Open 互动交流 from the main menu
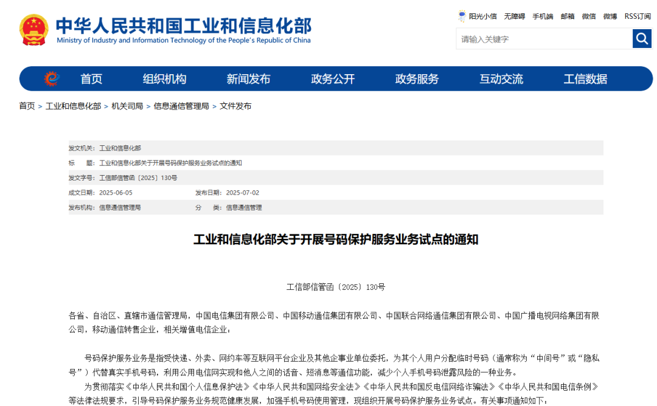The width and height of the screenshot is (657, 406). click(x=501, y=79)
